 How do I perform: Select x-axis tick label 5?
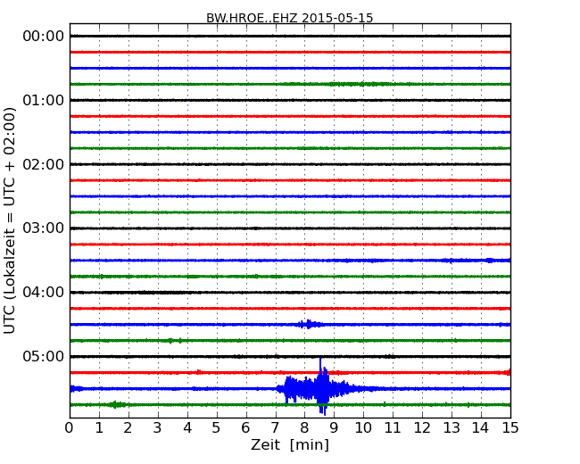pyautogui.click(x=217, y=428)
